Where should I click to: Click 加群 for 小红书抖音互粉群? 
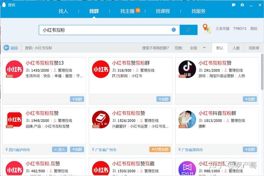250,149
